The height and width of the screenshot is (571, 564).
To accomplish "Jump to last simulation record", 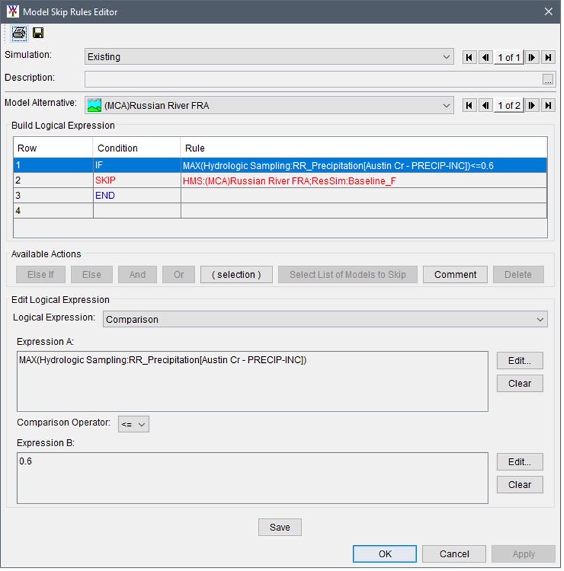I will (x=548, y=57).
